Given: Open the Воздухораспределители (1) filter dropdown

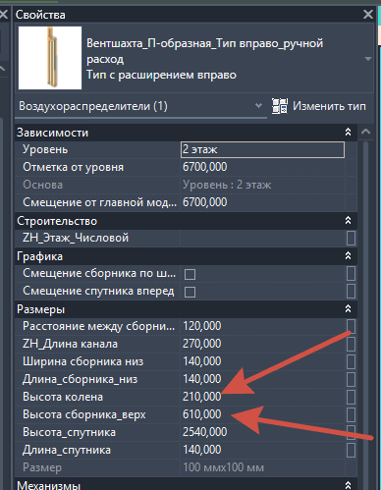Looking at the screenshot, I should point(258,106).
